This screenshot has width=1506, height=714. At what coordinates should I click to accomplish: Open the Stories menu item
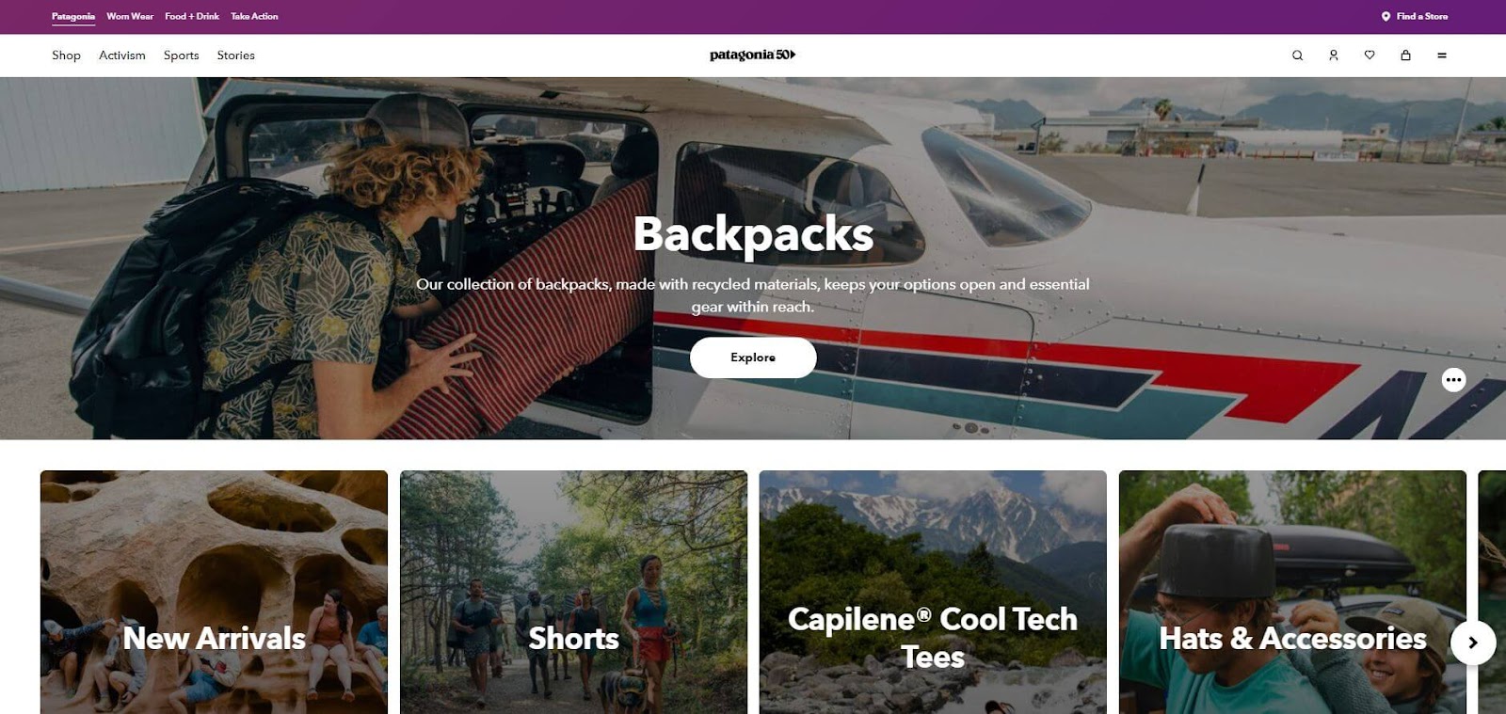[x=235, y=56]
